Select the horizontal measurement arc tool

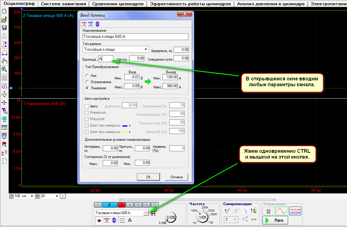point(4,53)
